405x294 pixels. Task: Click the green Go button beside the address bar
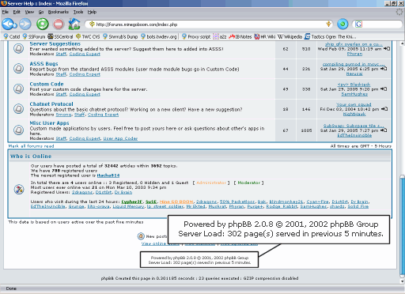click(343, 24)
